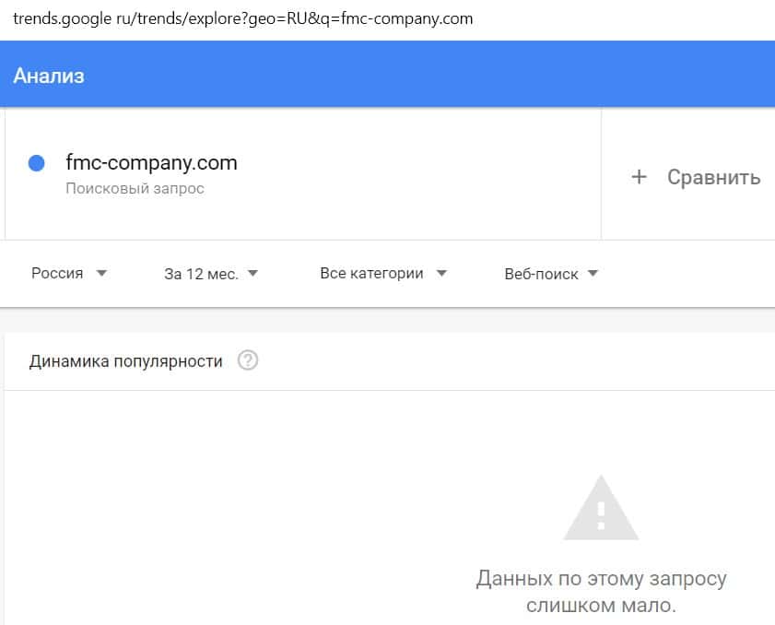The image size is (775, 625).
Task: Click the blue dot beside fmc-company.com
Action: tap(37, 163)
